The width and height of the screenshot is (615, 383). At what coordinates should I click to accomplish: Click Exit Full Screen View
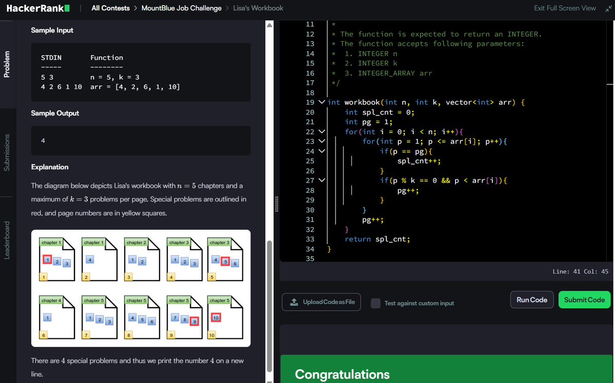(565, 8)
